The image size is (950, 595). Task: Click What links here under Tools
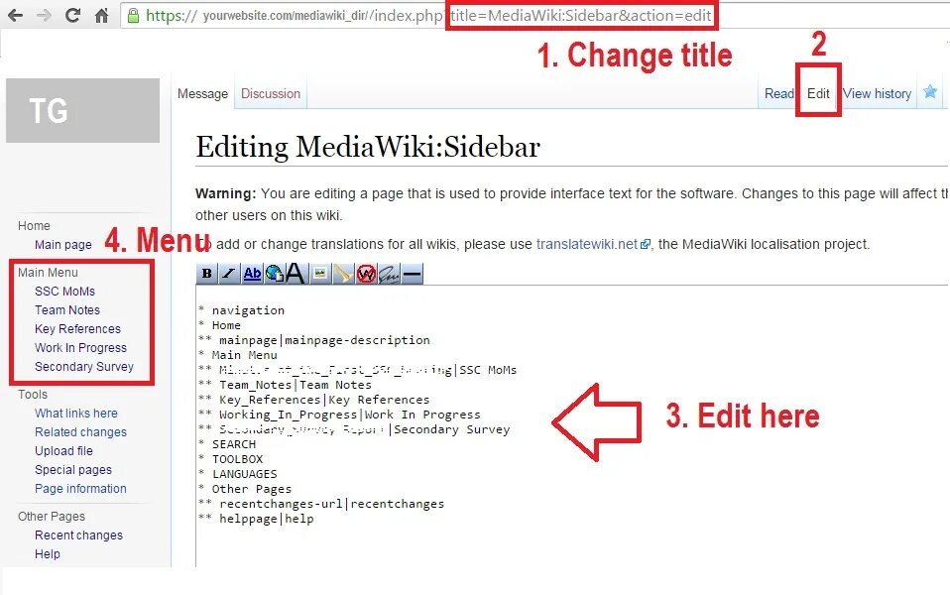[76, 414]
